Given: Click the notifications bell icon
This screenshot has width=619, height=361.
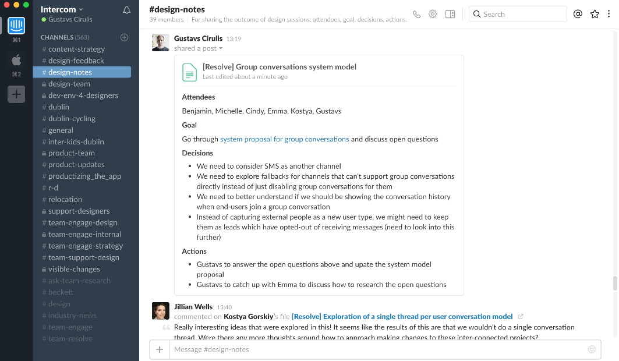Looking at the screenshot, I should [x=126, y=10].
